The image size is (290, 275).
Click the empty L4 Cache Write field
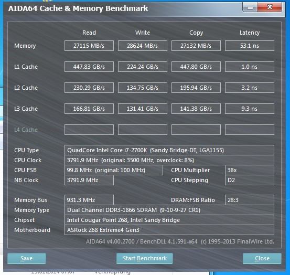click(143, 130)
